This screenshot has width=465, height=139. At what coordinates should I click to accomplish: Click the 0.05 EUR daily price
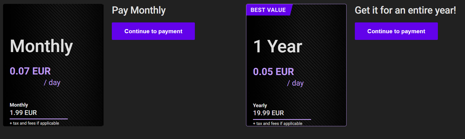[273, 72]
